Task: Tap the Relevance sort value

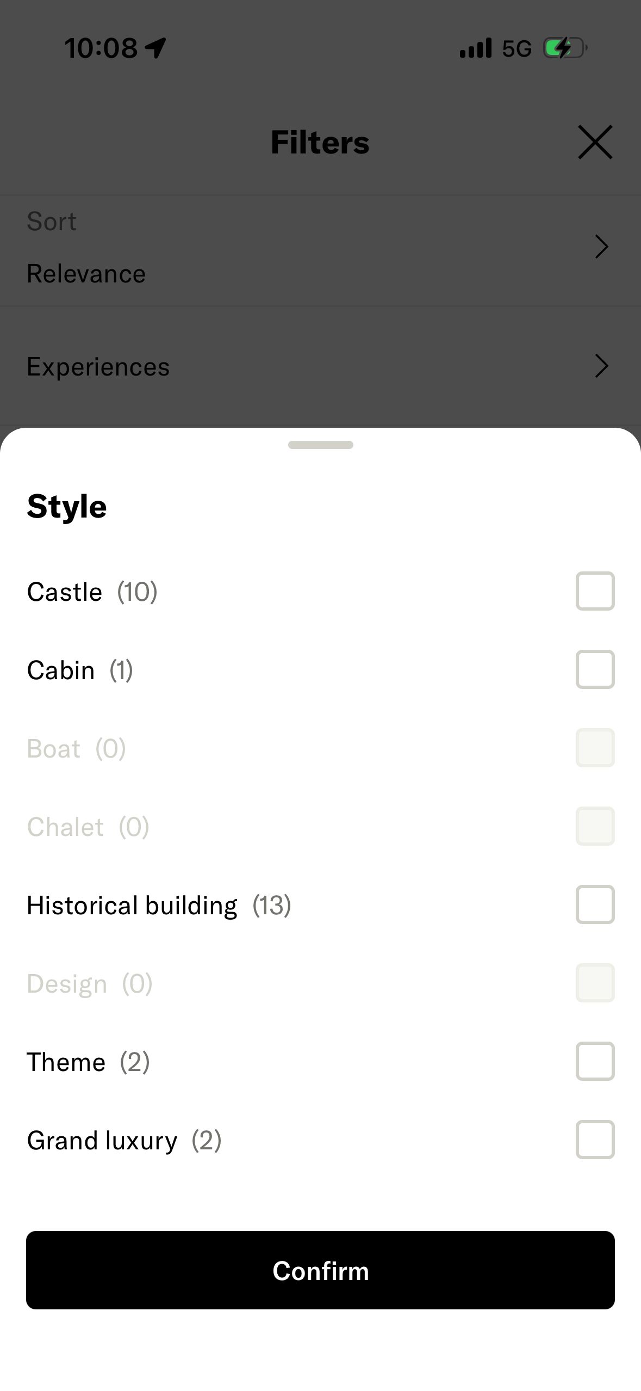Action: [86, 274]
